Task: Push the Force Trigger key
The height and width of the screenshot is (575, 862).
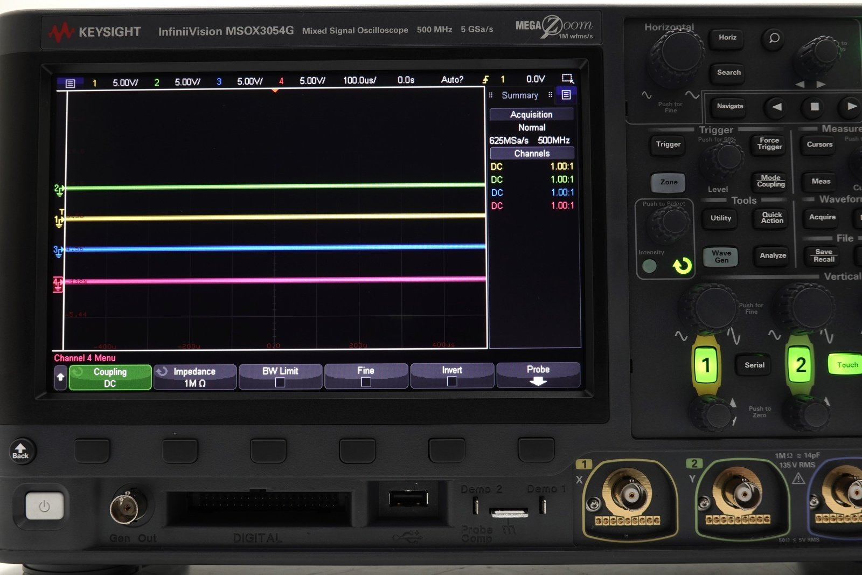Action: (x=769, y=144)
